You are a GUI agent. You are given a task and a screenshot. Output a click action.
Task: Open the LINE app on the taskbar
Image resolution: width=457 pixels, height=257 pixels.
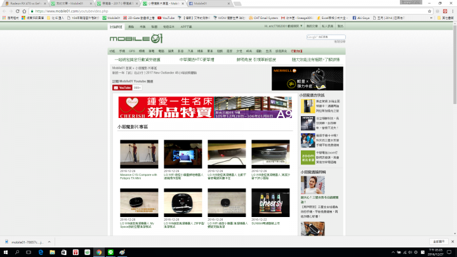[110, 252]
